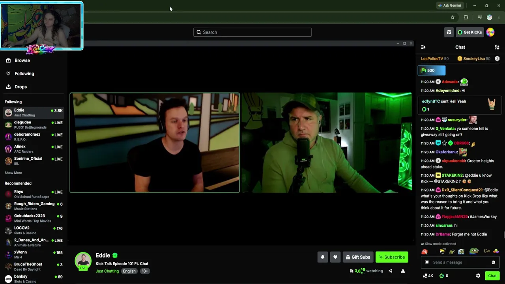Bookmark this page with the star icon
Viewport: 505px width, 284px height.
click(453, 17)
